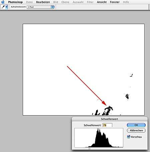Open the Filter menu
This screenshot has width=150, height=152.
point(90,2)
